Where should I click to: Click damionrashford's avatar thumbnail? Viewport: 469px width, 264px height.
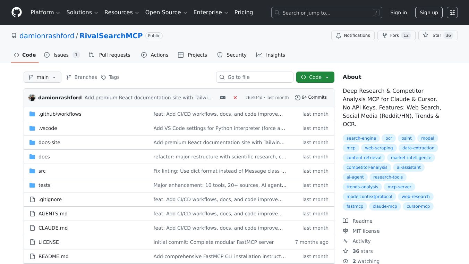click(32, 98)
